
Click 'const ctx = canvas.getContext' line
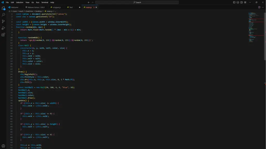pos(35,17)
